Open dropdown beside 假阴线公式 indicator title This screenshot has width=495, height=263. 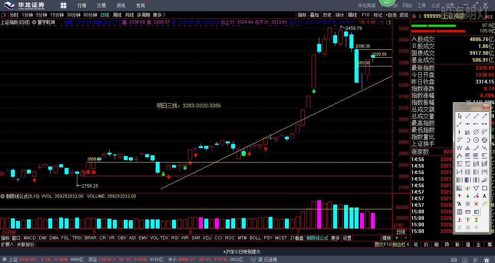(3, 196)
